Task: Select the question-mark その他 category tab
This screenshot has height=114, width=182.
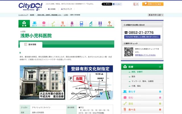Action: tap(109, 24)
